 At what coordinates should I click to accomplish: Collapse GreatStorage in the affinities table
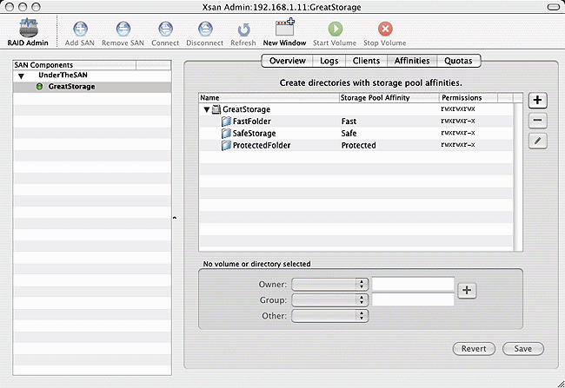coord(207,109)
